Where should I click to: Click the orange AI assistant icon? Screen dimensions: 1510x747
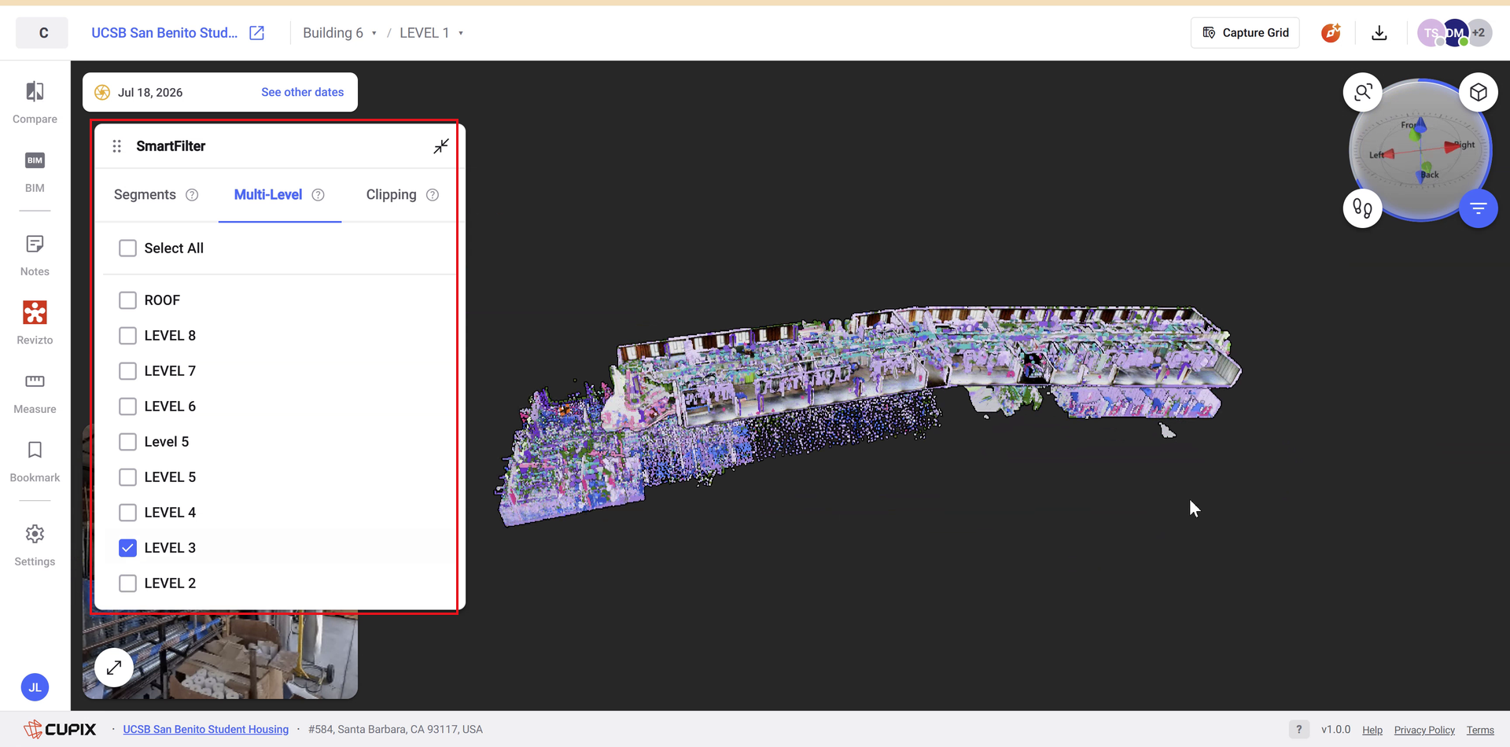click(1331, 32)
